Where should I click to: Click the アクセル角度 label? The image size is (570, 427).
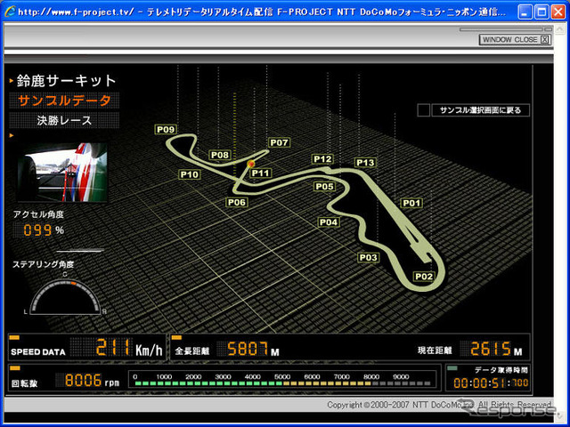pyautogui.click(x=38, y=214)
